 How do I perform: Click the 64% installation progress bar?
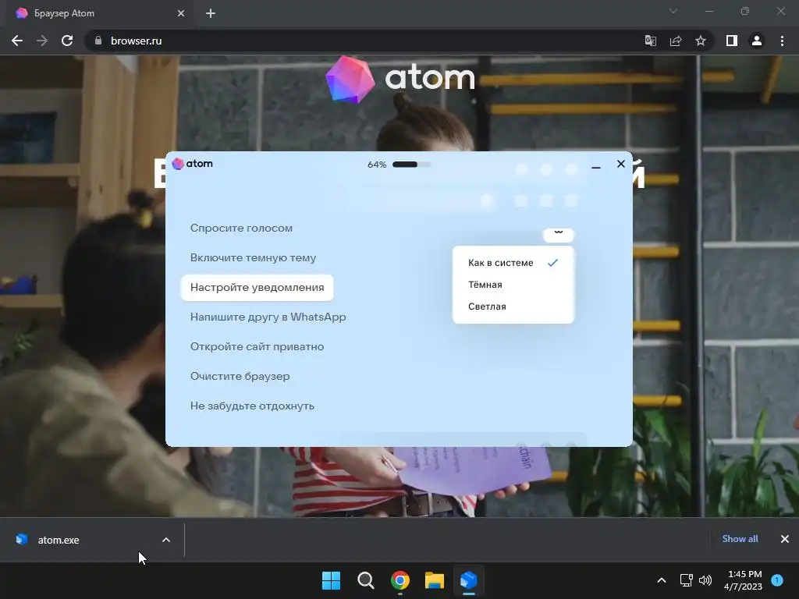412,165
